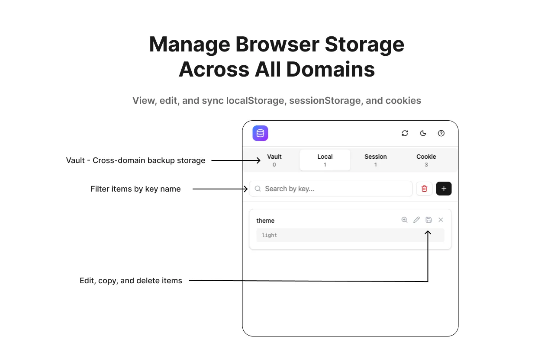Click the search-by-key input field
Image resolution: width=554 pixels, height=346 pixels.
point(331,189)
